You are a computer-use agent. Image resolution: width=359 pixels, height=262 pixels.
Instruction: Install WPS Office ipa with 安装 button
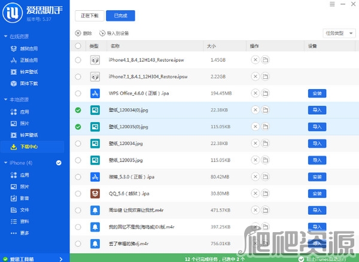(x=317, y=93)
